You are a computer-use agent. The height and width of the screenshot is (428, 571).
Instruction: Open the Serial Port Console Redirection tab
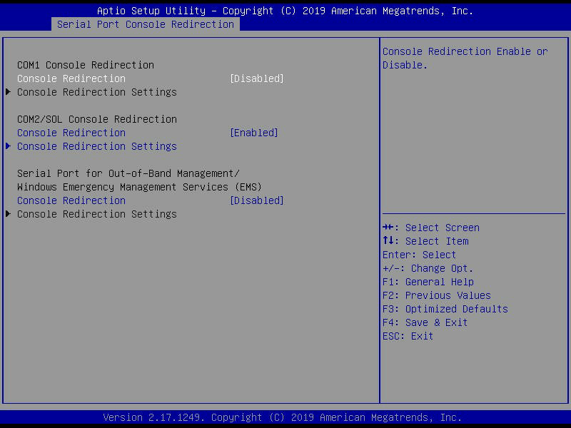click(146, 24)
